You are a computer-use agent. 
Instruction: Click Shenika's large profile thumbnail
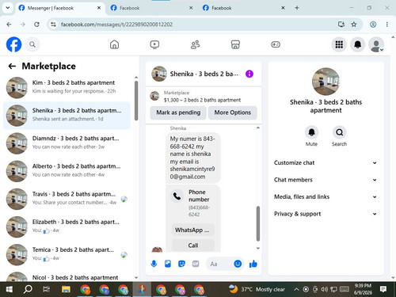coord(326,82)
